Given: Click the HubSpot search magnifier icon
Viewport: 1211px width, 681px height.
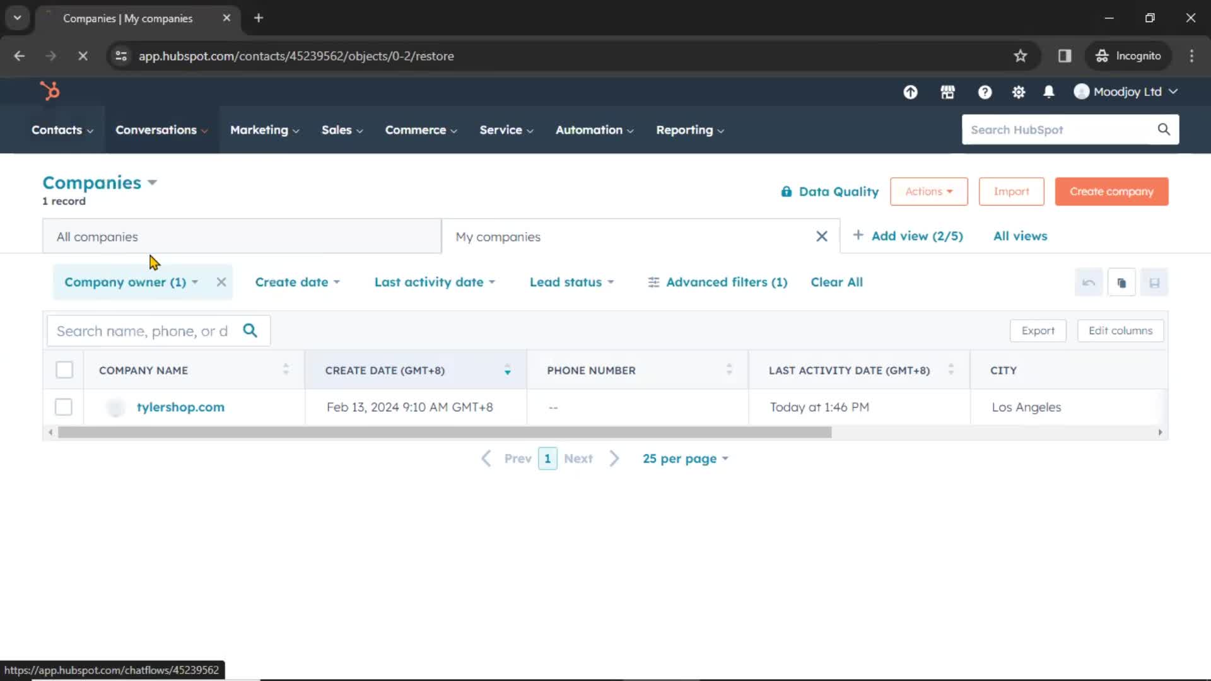Looking at the screenshot, I should click(x=1164, y=129).
